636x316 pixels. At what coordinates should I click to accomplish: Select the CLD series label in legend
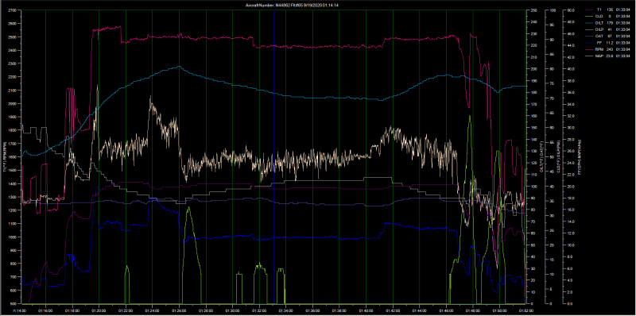599,16
